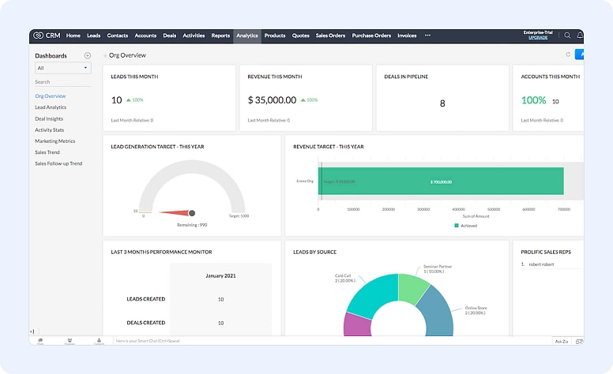Open the notifications bell icon
Image resolution: width=613 pixels, height=374 pixels.
[580, 36]
